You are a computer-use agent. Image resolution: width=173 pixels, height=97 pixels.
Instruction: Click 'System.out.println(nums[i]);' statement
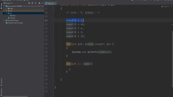tap(92, 52)
